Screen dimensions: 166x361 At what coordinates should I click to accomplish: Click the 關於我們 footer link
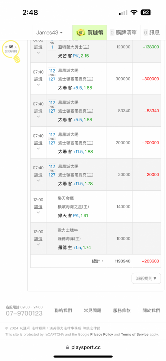coord(151,310)
